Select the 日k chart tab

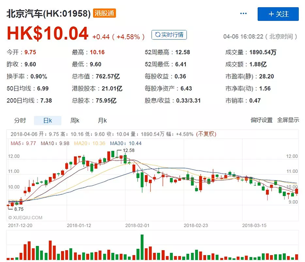[x=48, y=121]
